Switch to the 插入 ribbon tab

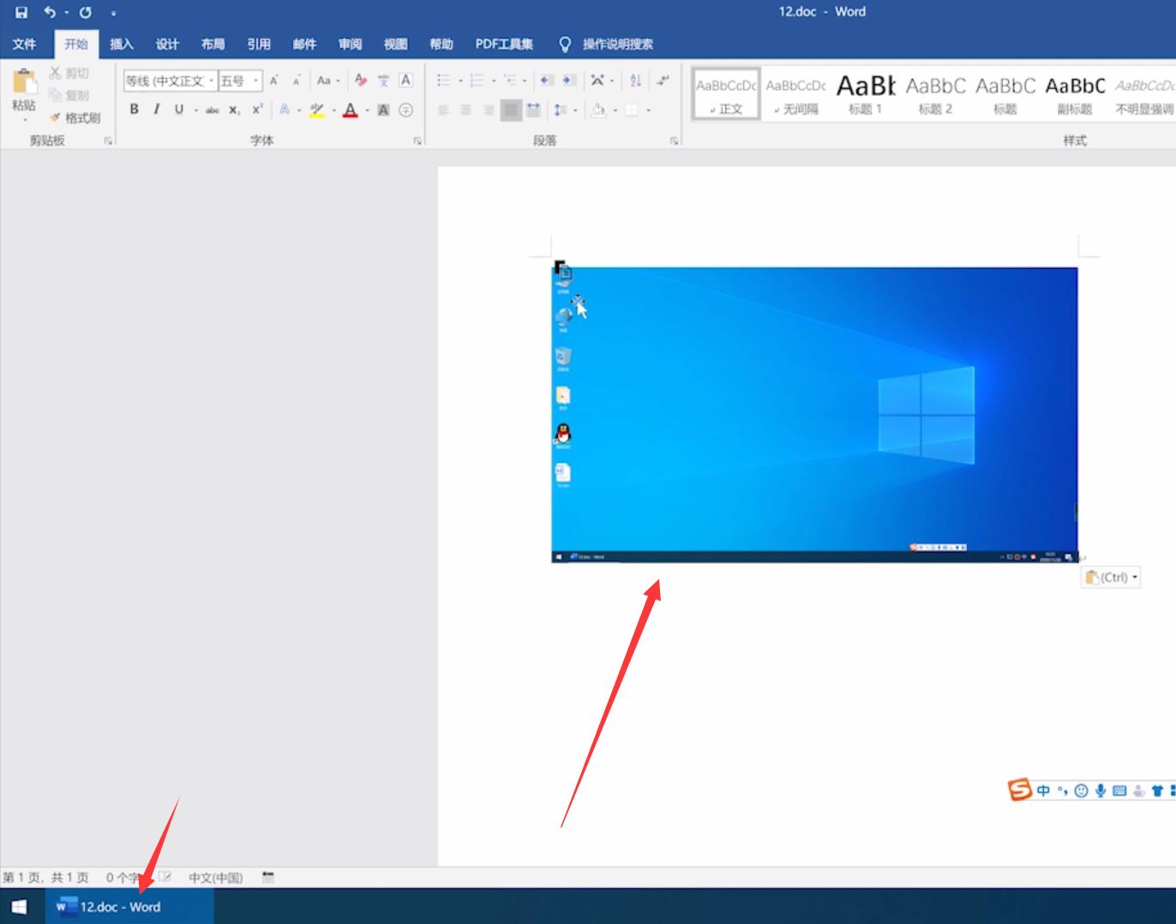click(122, 44)
